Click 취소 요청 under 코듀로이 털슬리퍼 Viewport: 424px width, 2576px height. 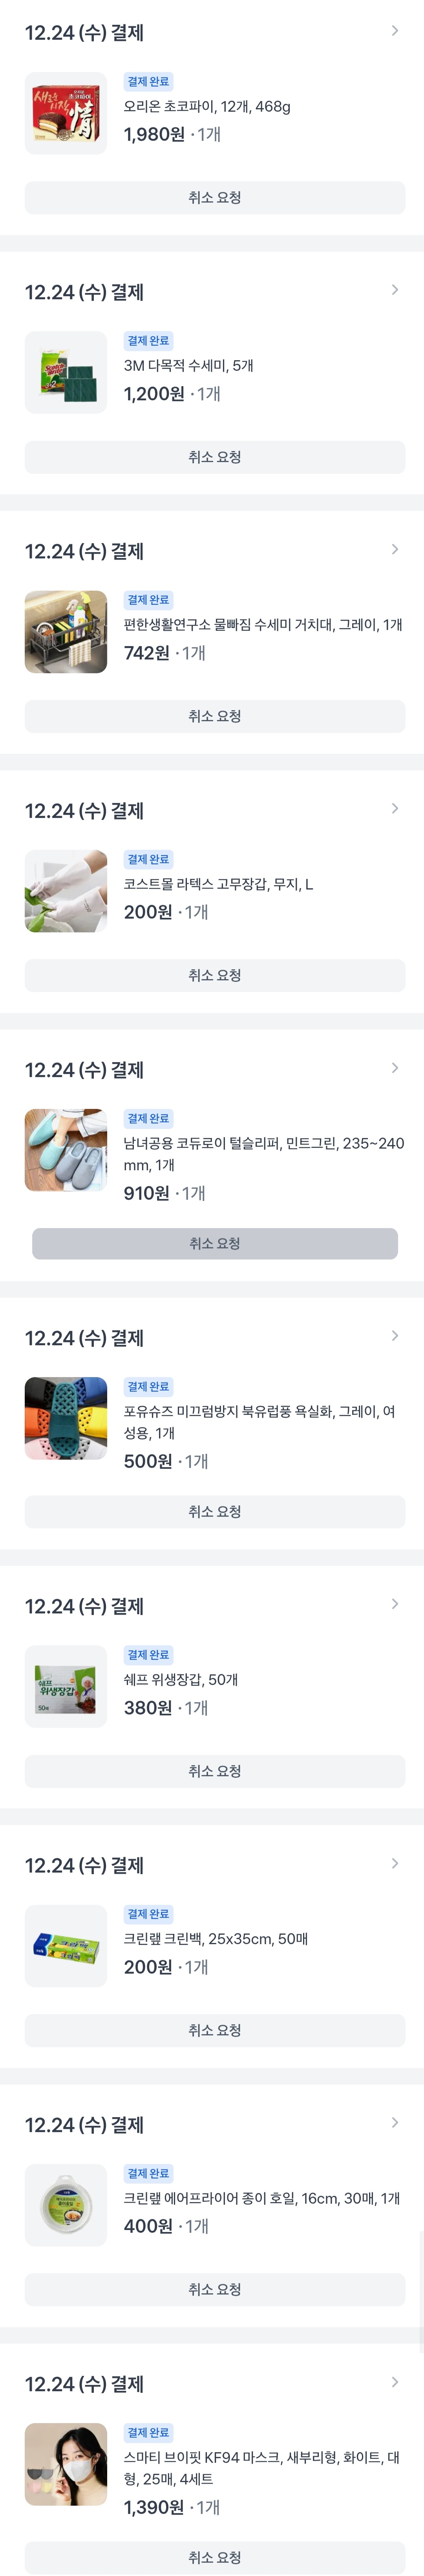pos(214,1244)
